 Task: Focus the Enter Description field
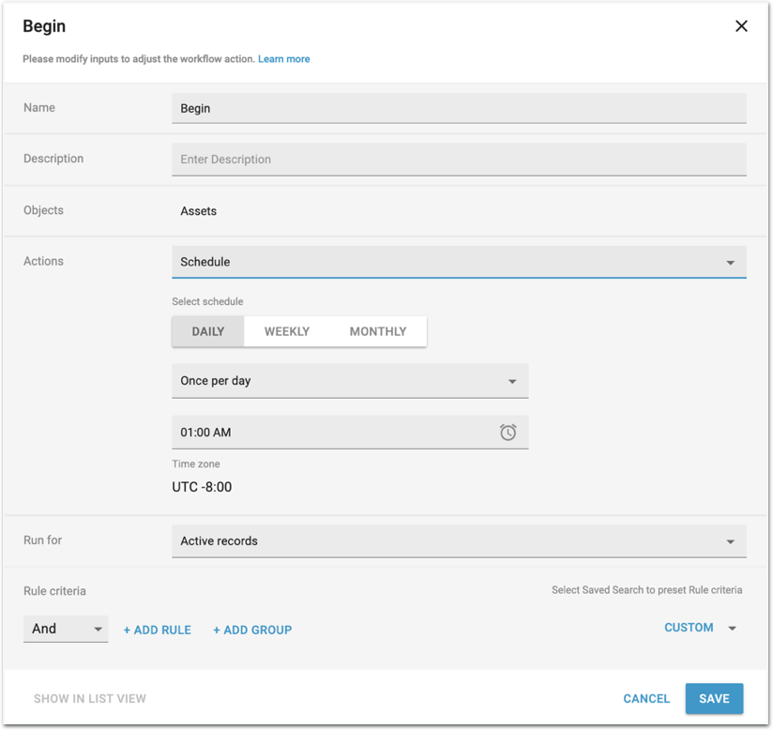[x=459, y=160]
